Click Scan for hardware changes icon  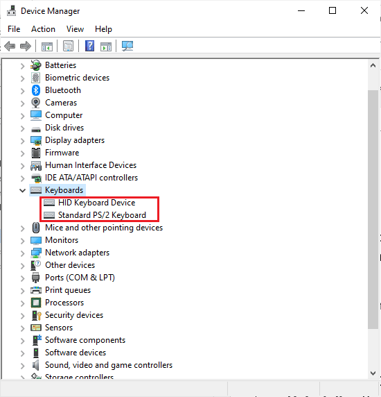click(127, 46)
